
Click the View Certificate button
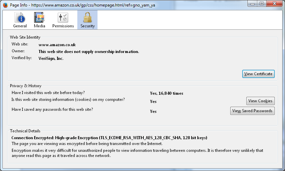click(258, 74)
